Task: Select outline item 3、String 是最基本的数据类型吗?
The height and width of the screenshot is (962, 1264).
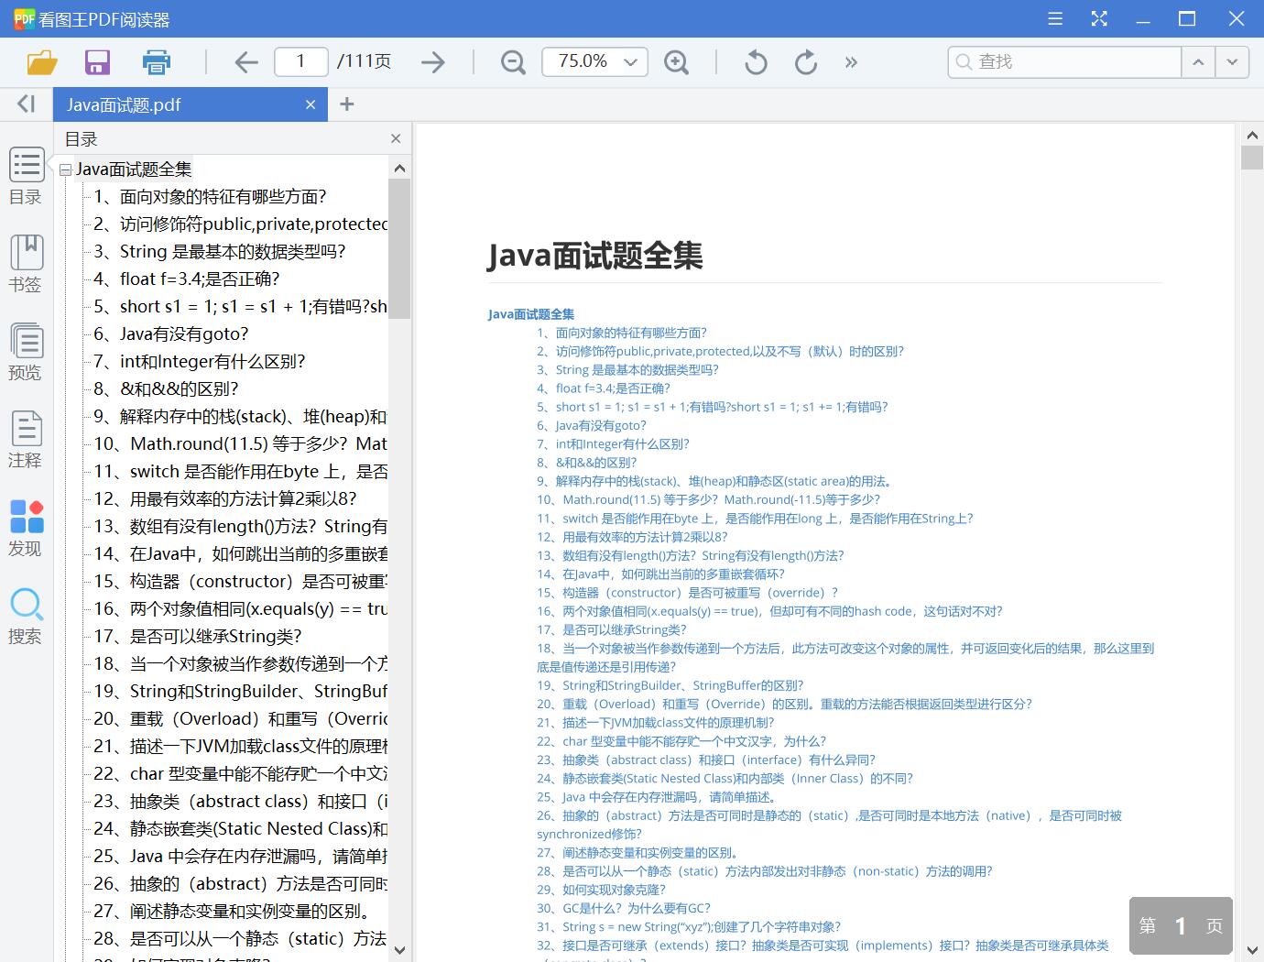Action: 220,252
